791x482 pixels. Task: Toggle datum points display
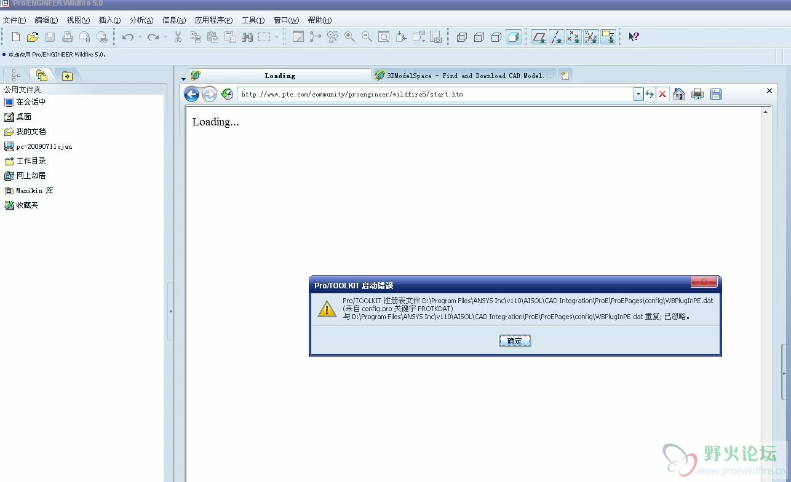click(x=574, y=37)
